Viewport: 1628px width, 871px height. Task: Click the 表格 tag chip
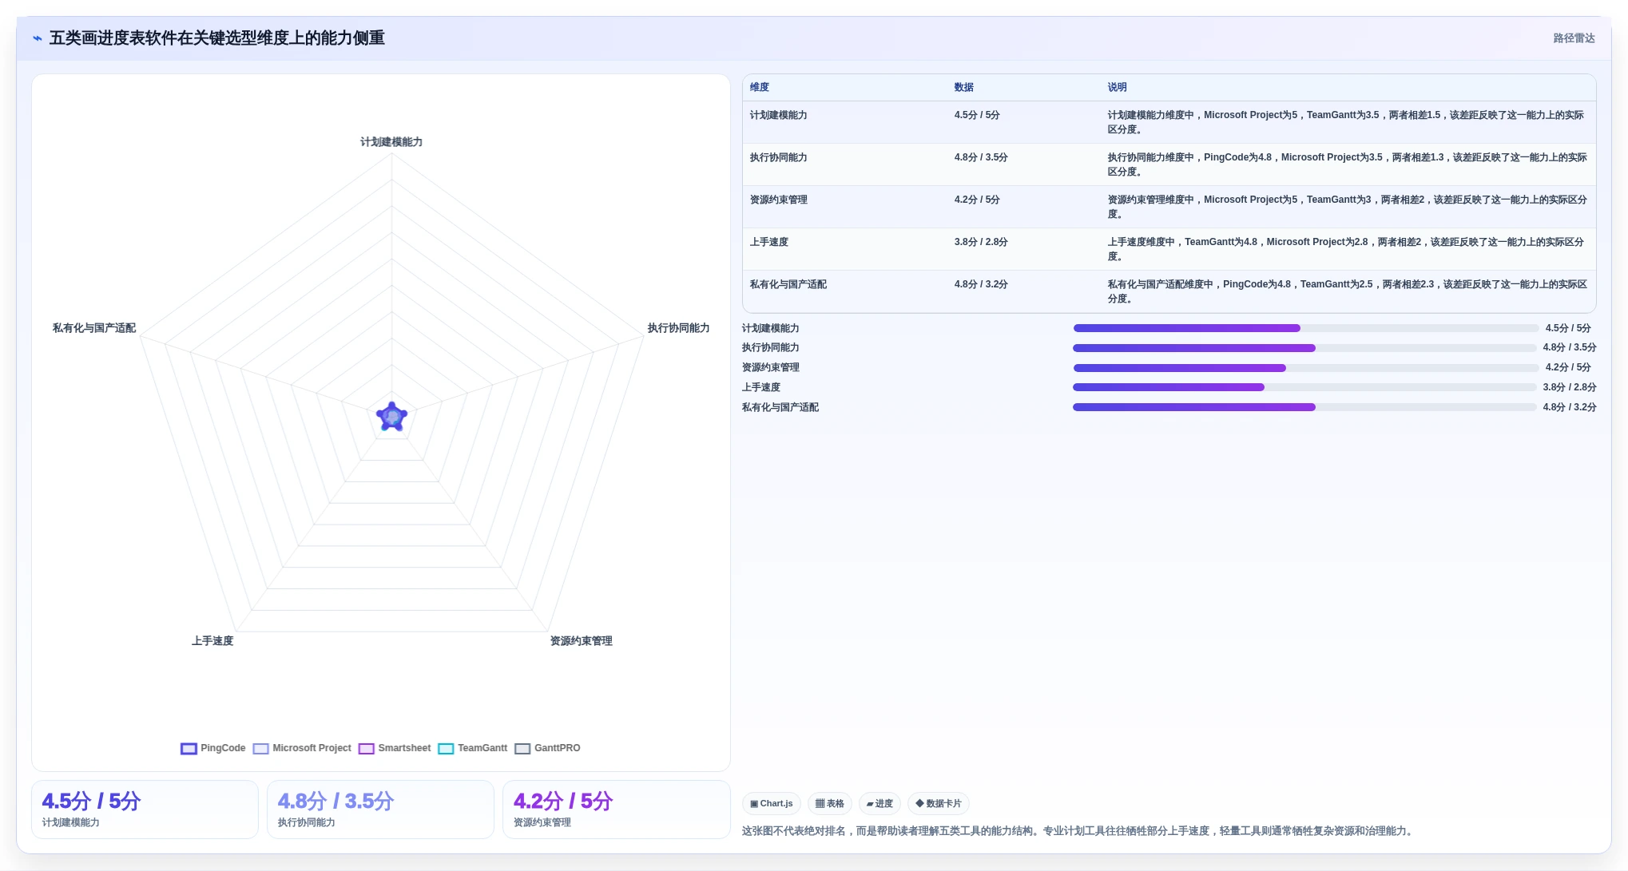[x=830, y=804]
